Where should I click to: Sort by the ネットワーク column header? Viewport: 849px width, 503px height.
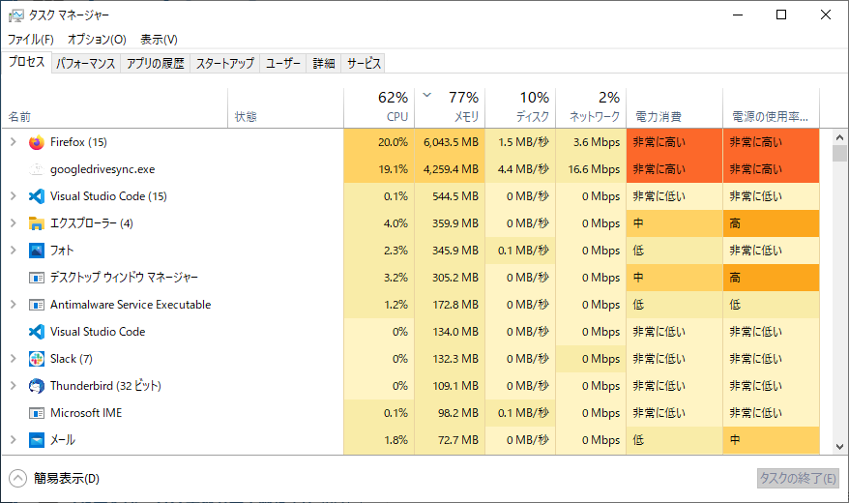[591, 107]
